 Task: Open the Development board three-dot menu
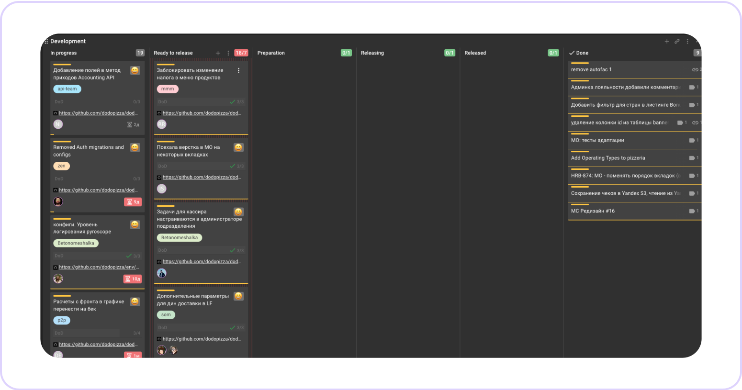pos(687,42)
